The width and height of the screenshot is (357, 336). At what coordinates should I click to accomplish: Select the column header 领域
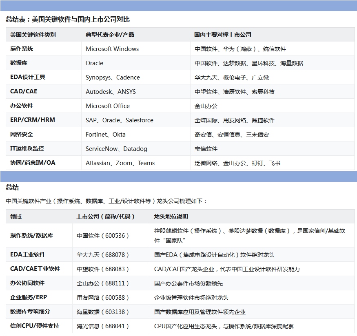(16, 217)
